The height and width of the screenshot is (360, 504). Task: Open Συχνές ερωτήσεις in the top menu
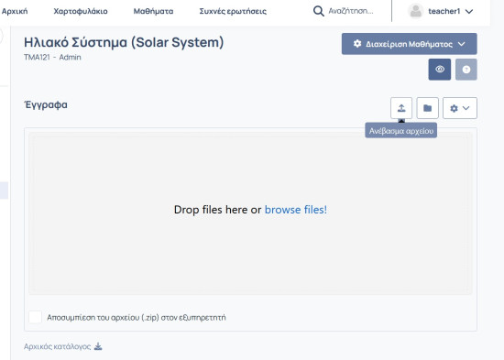pyautogui.click(x=233, y=11)
